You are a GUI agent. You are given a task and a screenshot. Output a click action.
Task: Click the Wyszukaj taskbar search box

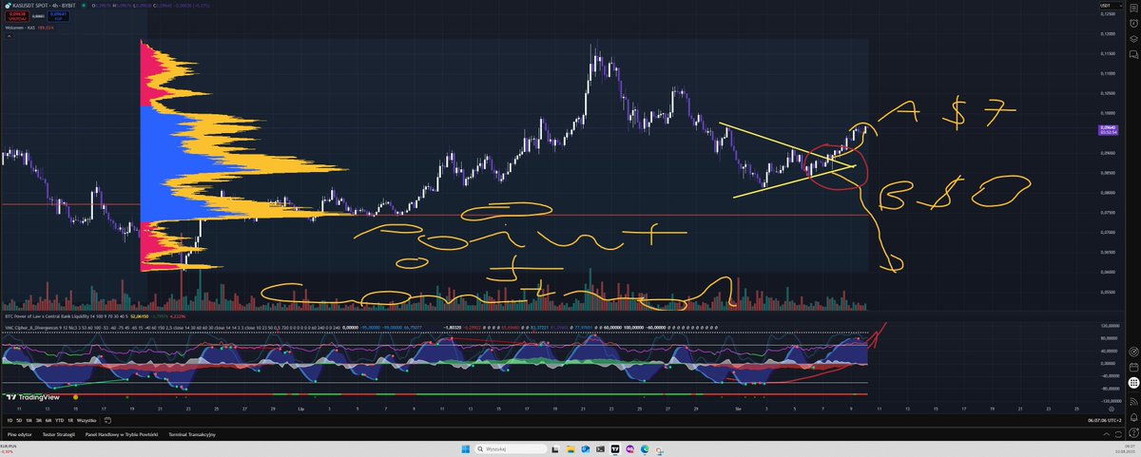pos(511,448)
